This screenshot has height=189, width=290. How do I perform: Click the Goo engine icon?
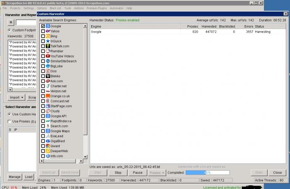(48, 71)
